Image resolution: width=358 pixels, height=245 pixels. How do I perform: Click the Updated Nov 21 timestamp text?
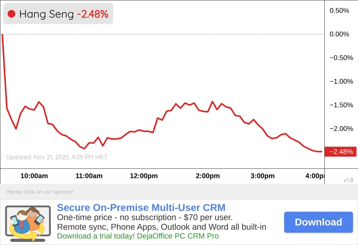pos(57,157)
